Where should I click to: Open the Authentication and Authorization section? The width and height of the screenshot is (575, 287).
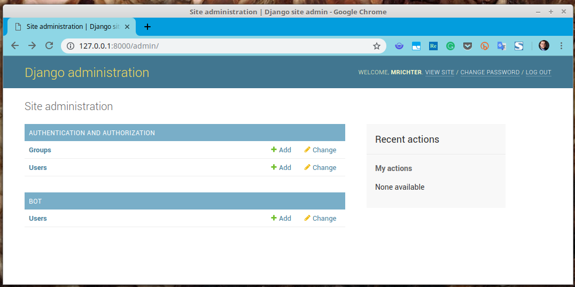92,133
